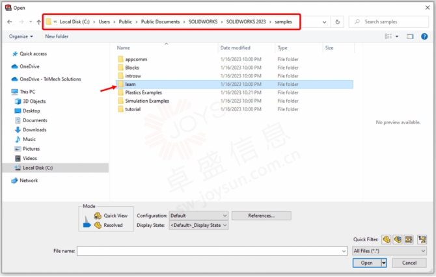The image size is (436, 277).
Task: Choose Quick View mode
Action: [115, 216]
